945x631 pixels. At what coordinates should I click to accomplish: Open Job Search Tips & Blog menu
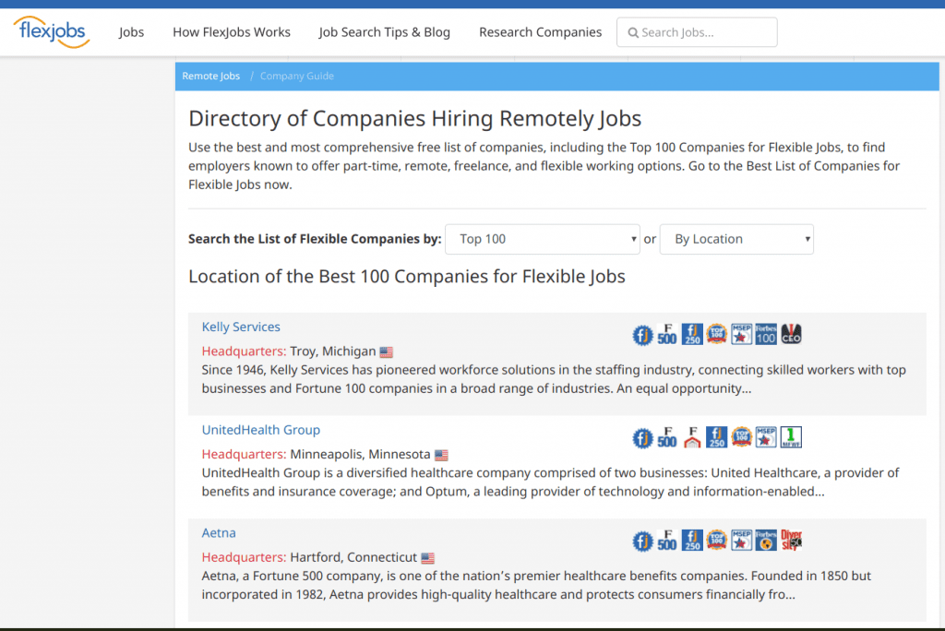pyautogui.click(x=385, y=32)
